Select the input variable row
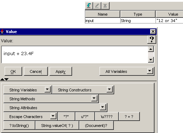The height and width of the screenshot is (133, 183). (x=134, y=21)
